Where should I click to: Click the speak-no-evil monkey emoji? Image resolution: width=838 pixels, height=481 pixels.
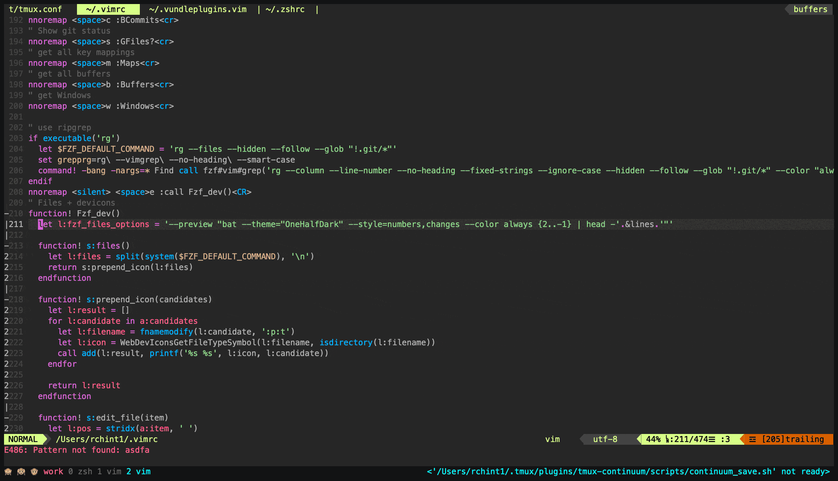click(34, 472)
